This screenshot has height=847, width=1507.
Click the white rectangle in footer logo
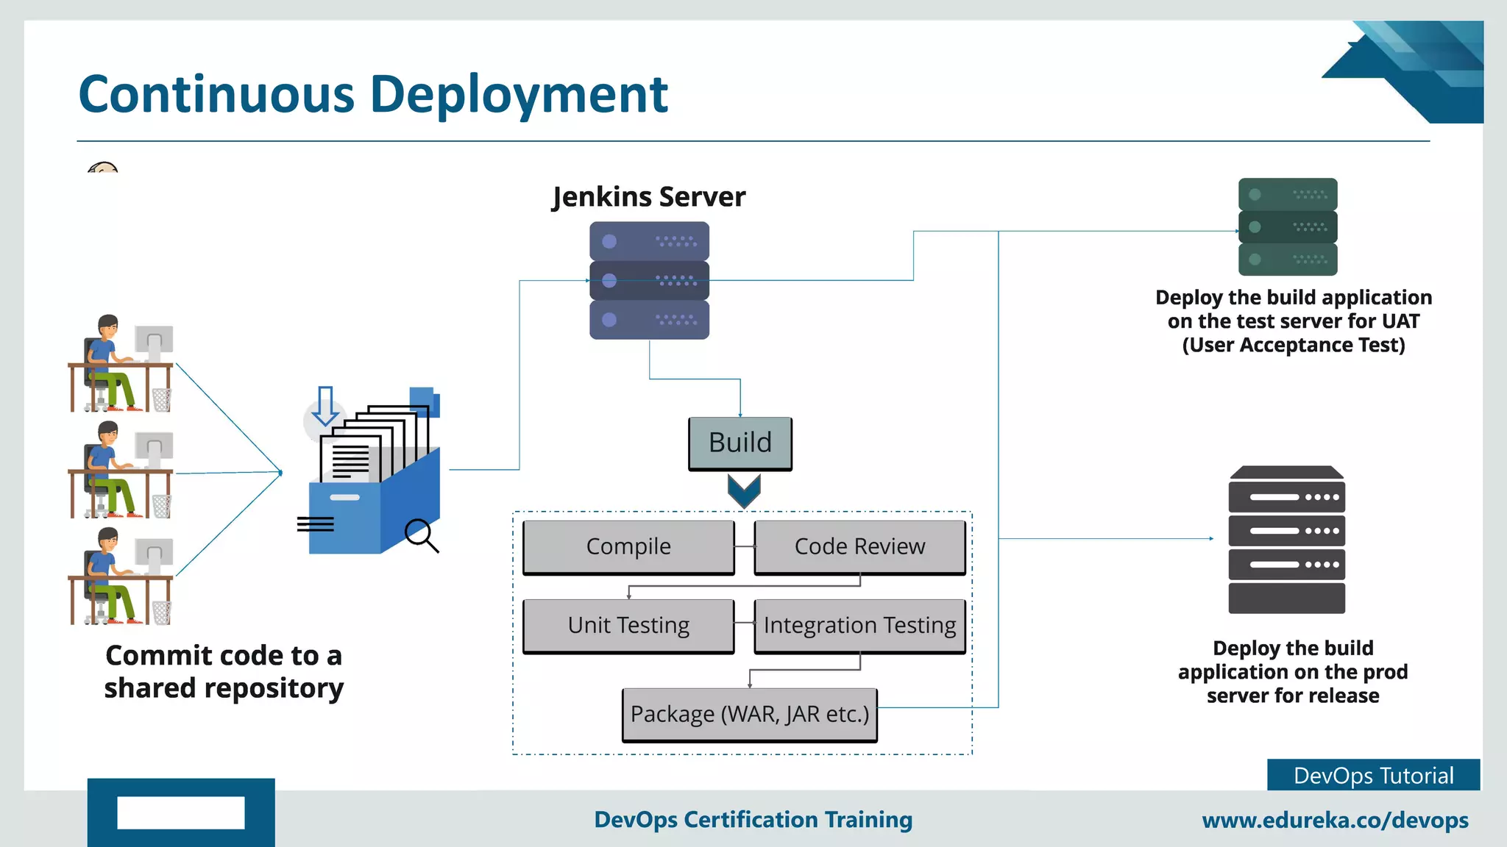click(x=181, y=812)
